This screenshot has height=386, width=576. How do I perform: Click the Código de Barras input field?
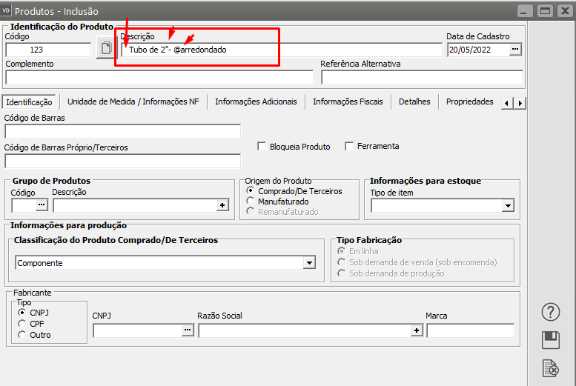pos(122,132)
